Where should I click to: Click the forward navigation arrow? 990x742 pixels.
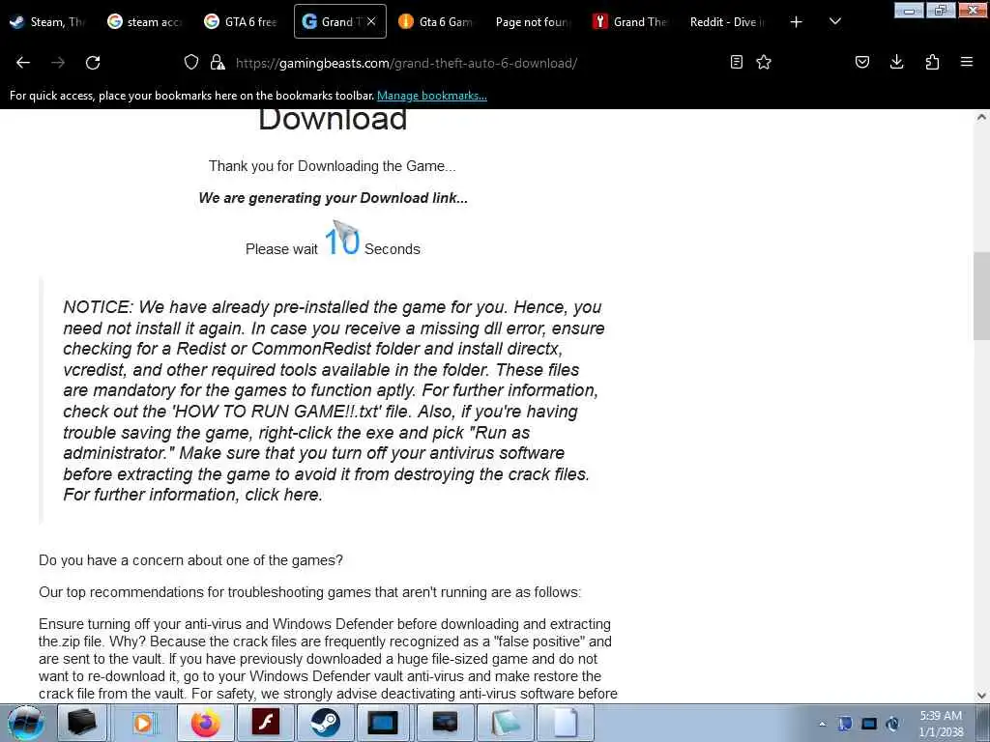click(x=58, y=63)
